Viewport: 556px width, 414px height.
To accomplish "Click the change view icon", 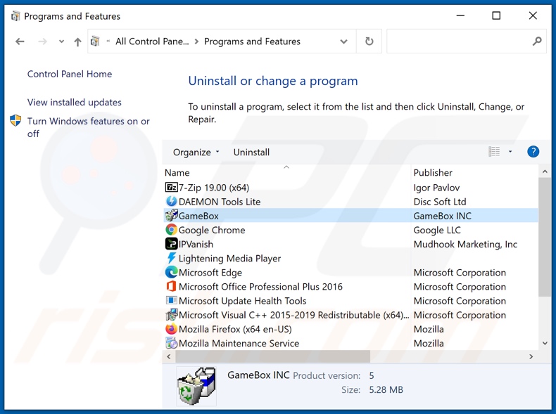I will pyautogui.click(x=494, y=152).
